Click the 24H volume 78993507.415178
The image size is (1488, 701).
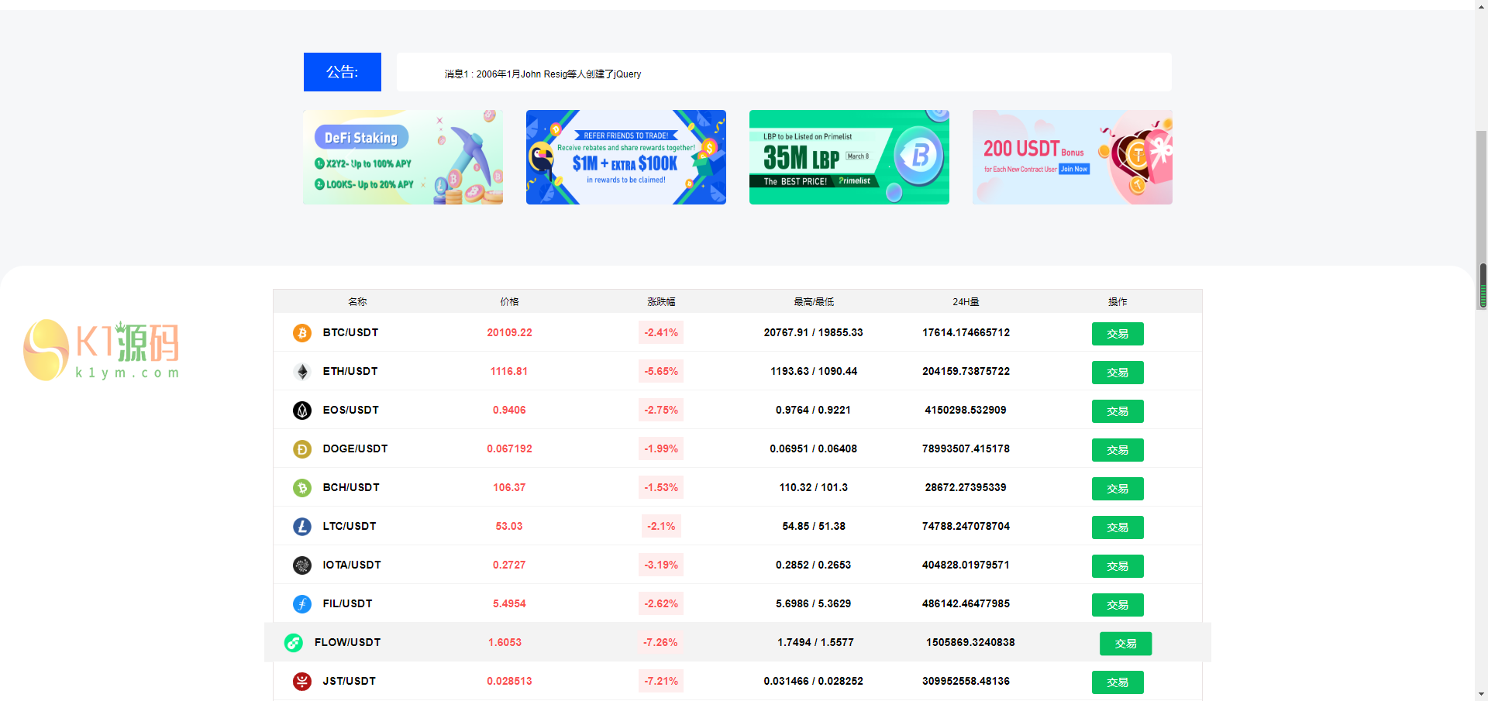point(966,448)
